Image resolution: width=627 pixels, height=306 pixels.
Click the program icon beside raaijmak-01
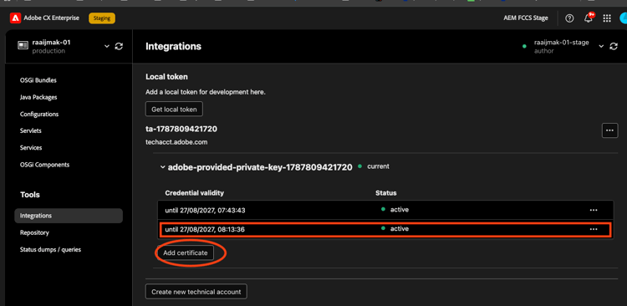coord(23,46)
